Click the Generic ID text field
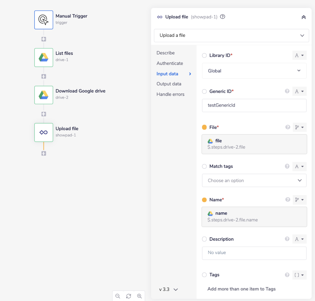315x301 pixels. coord(254,105)
